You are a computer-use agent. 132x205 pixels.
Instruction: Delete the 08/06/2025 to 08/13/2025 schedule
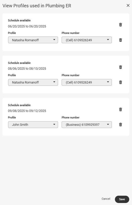click(x=120, y=67)
